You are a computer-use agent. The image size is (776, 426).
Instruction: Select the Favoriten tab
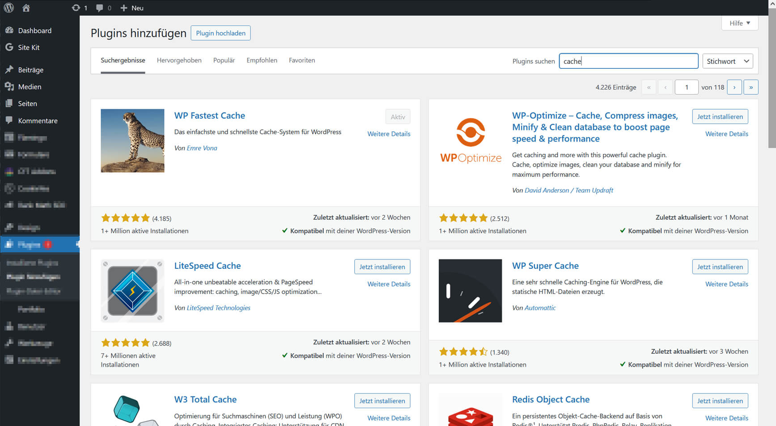click(301, 60)
